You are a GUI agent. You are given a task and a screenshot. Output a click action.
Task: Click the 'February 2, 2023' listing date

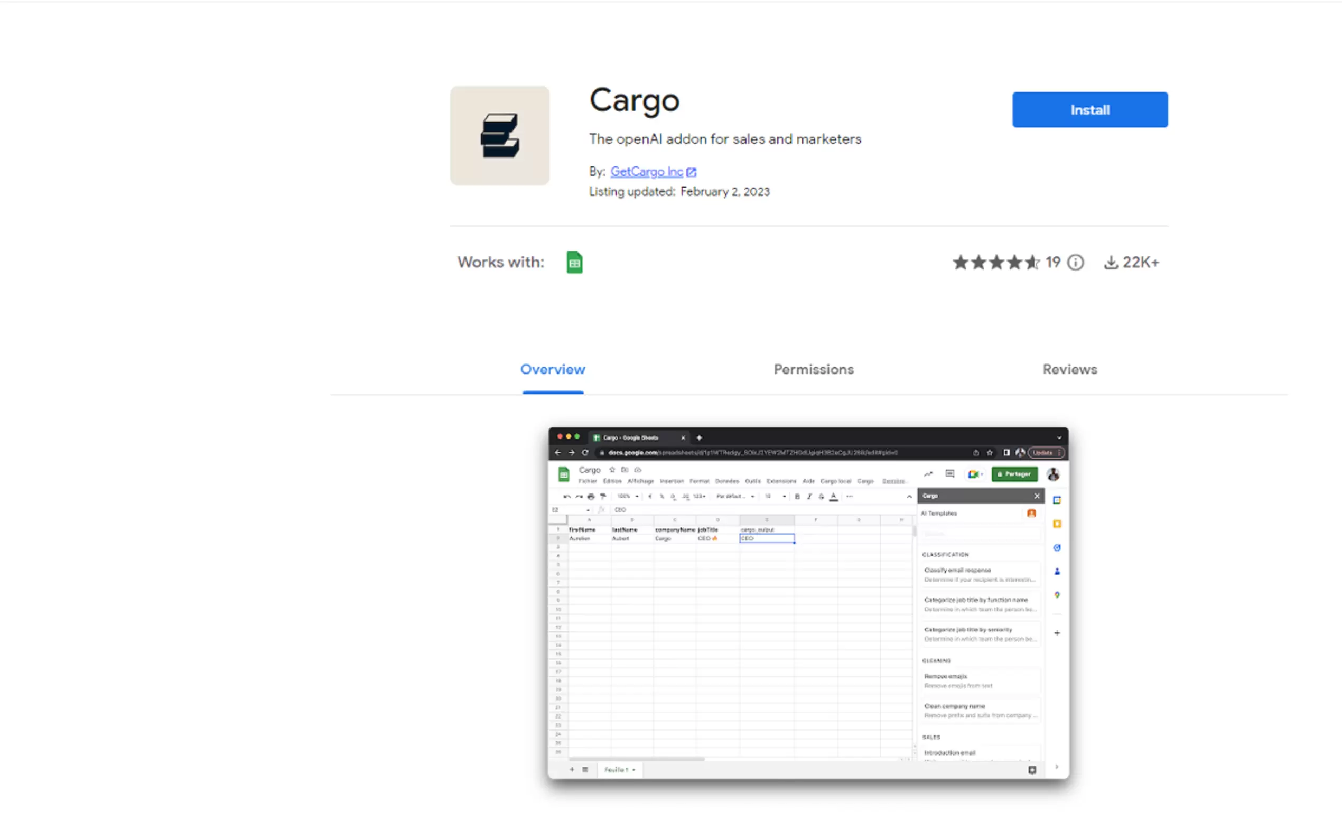coord(725,192)
